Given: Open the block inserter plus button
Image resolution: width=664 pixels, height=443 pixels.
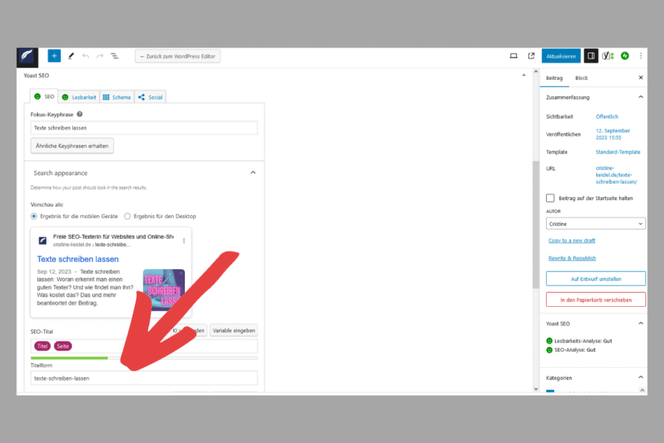Looking at the screenshot, I should [x=54, y=56].
